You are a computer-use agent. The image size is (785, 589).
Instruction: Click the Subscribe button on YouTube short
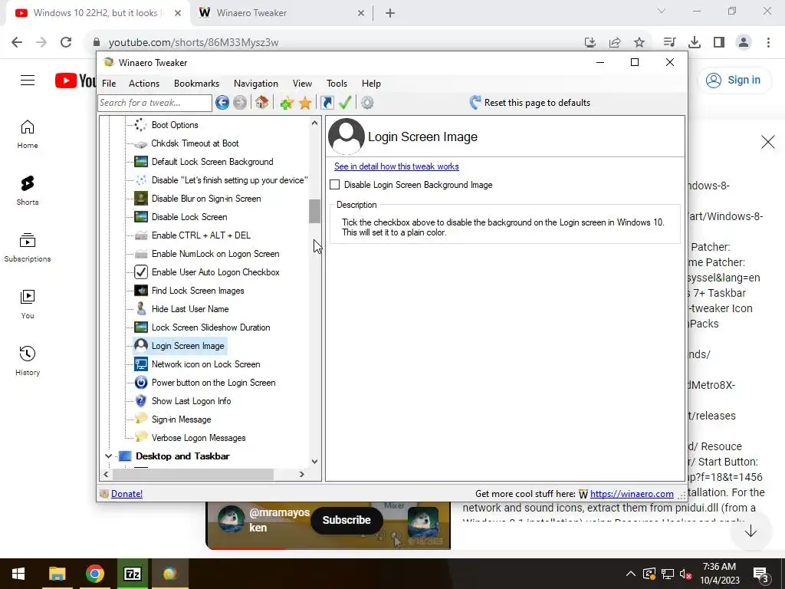click(x=347, y=520)
